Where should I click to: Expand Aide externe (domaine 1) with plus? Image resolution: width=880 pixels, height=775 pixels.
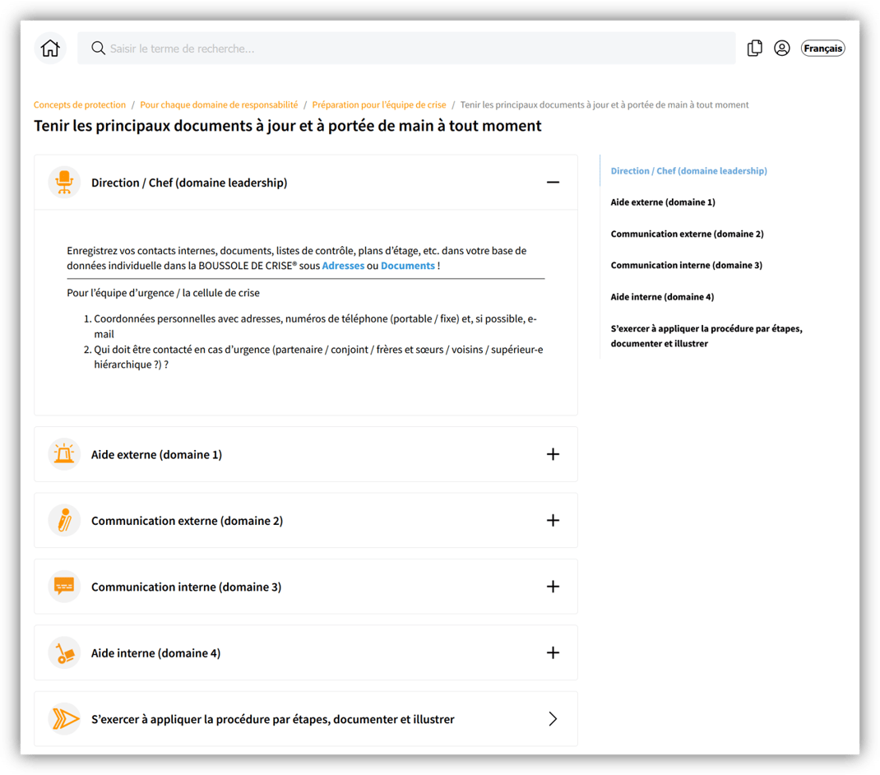point(553,454)
